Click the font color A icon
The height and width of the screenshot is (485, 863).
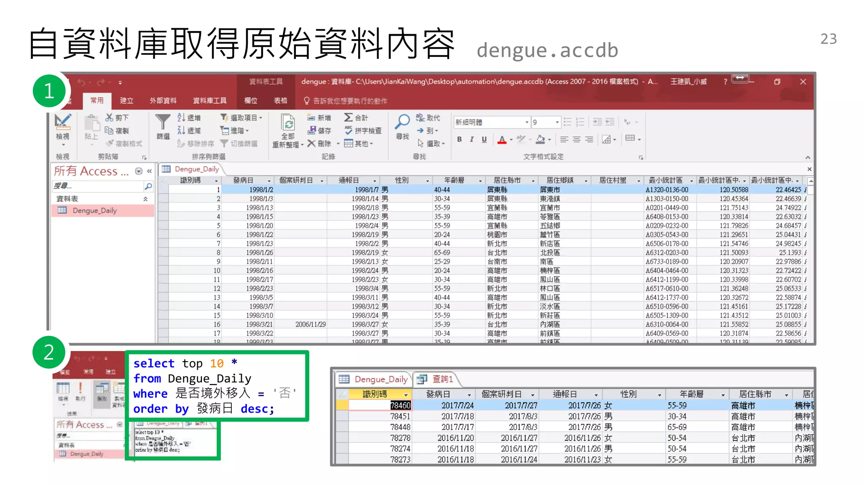pos(502,139)
